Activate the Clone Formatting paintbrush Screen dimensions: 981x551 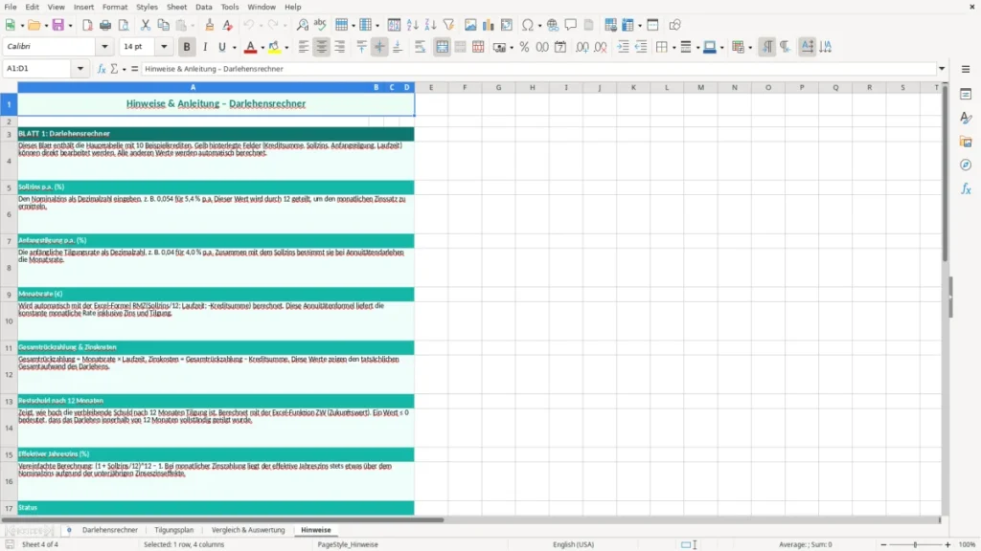click(210, 25)
